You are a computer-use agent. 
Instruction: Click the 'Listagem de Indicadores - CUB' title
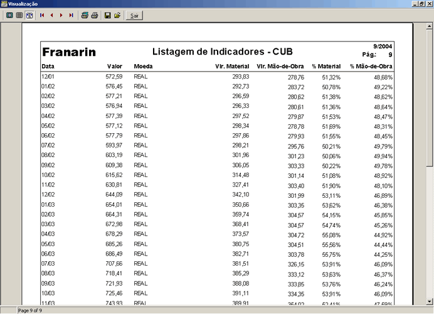tap(222, 51)
